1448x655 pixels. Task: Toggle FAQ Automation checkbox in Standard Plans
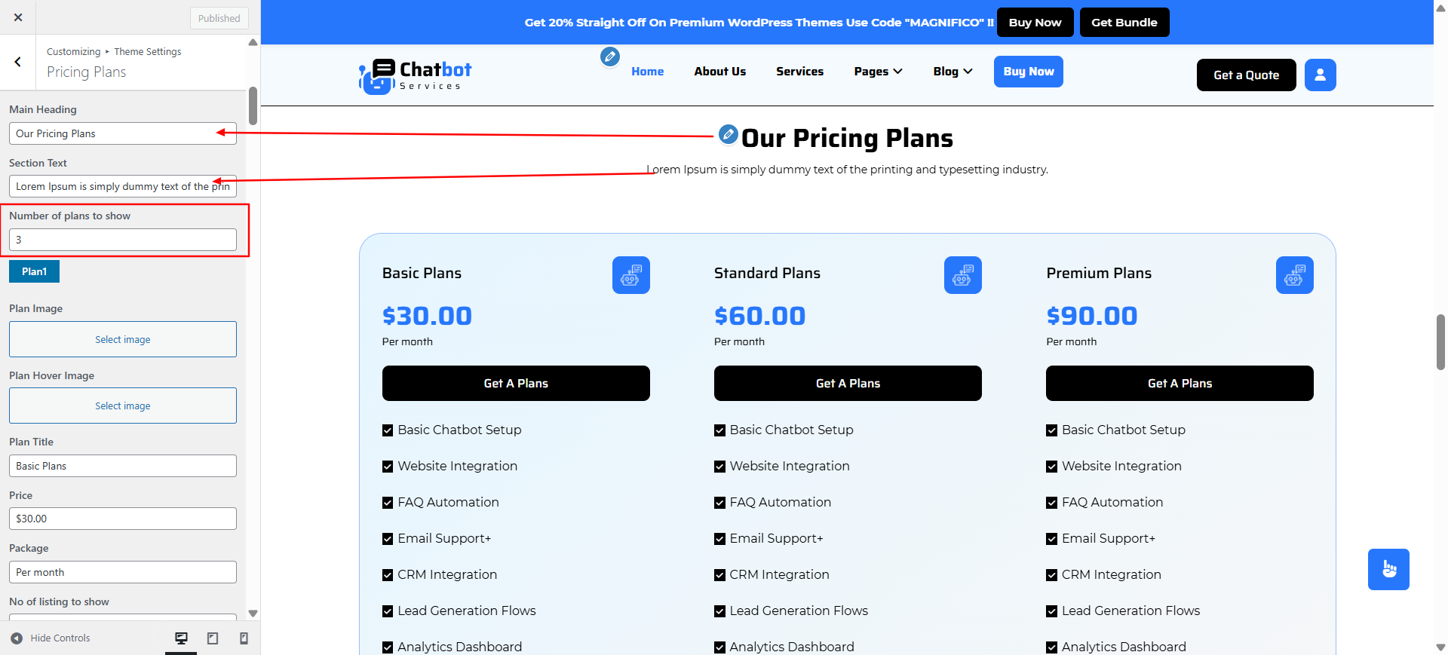[719, 503]
